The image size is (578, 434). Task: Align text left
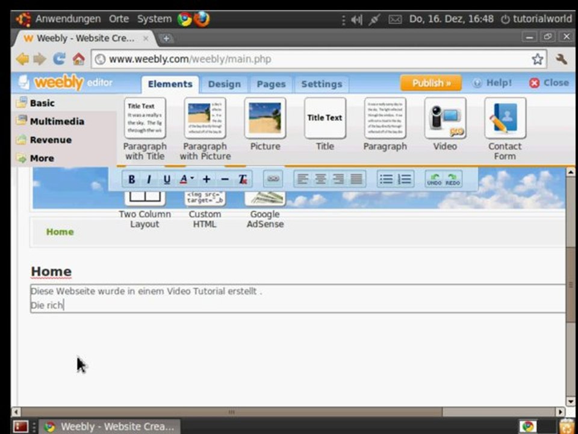tap(303, 179)
